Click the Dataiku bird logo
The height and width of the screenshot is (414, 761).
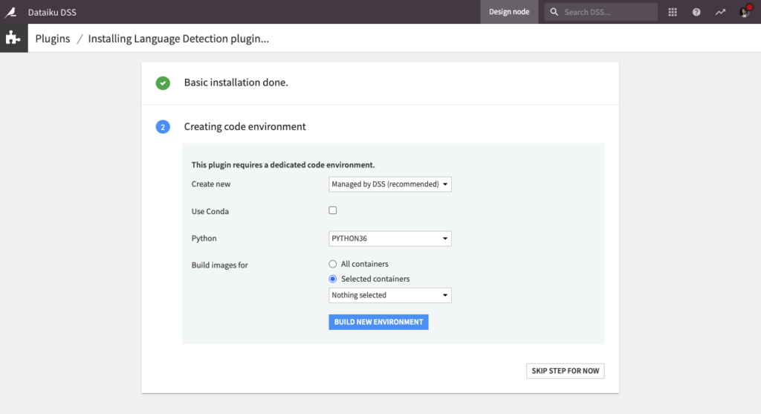coord(10,12)
